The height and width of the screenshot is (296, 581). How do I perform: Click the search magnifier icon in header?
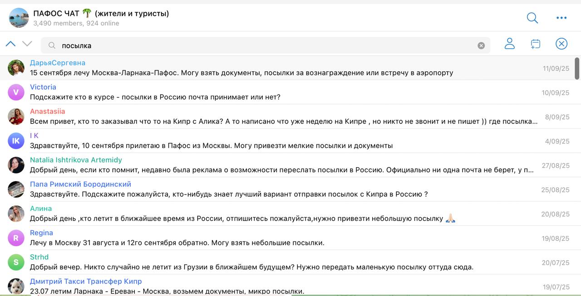point(532,18)
